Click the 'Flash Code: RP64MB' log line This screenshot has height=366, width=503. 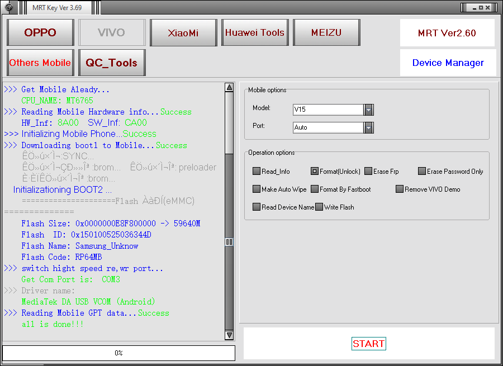[61, 257]
